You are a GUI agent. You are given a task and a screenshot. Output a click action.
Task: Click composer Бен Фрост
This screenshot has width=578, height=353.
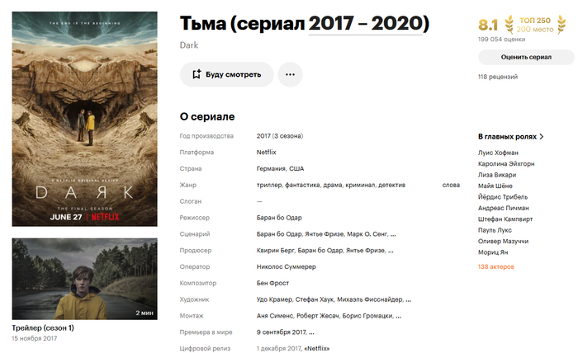point(272,283)
